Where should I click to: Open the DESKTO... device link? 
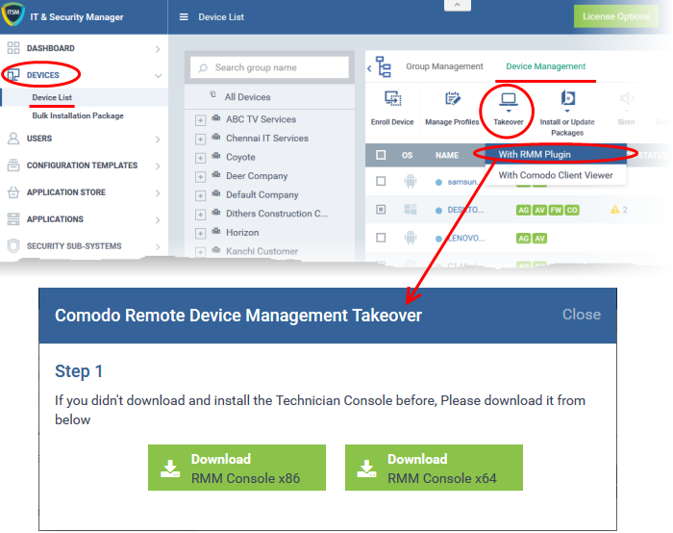(465, 210)
